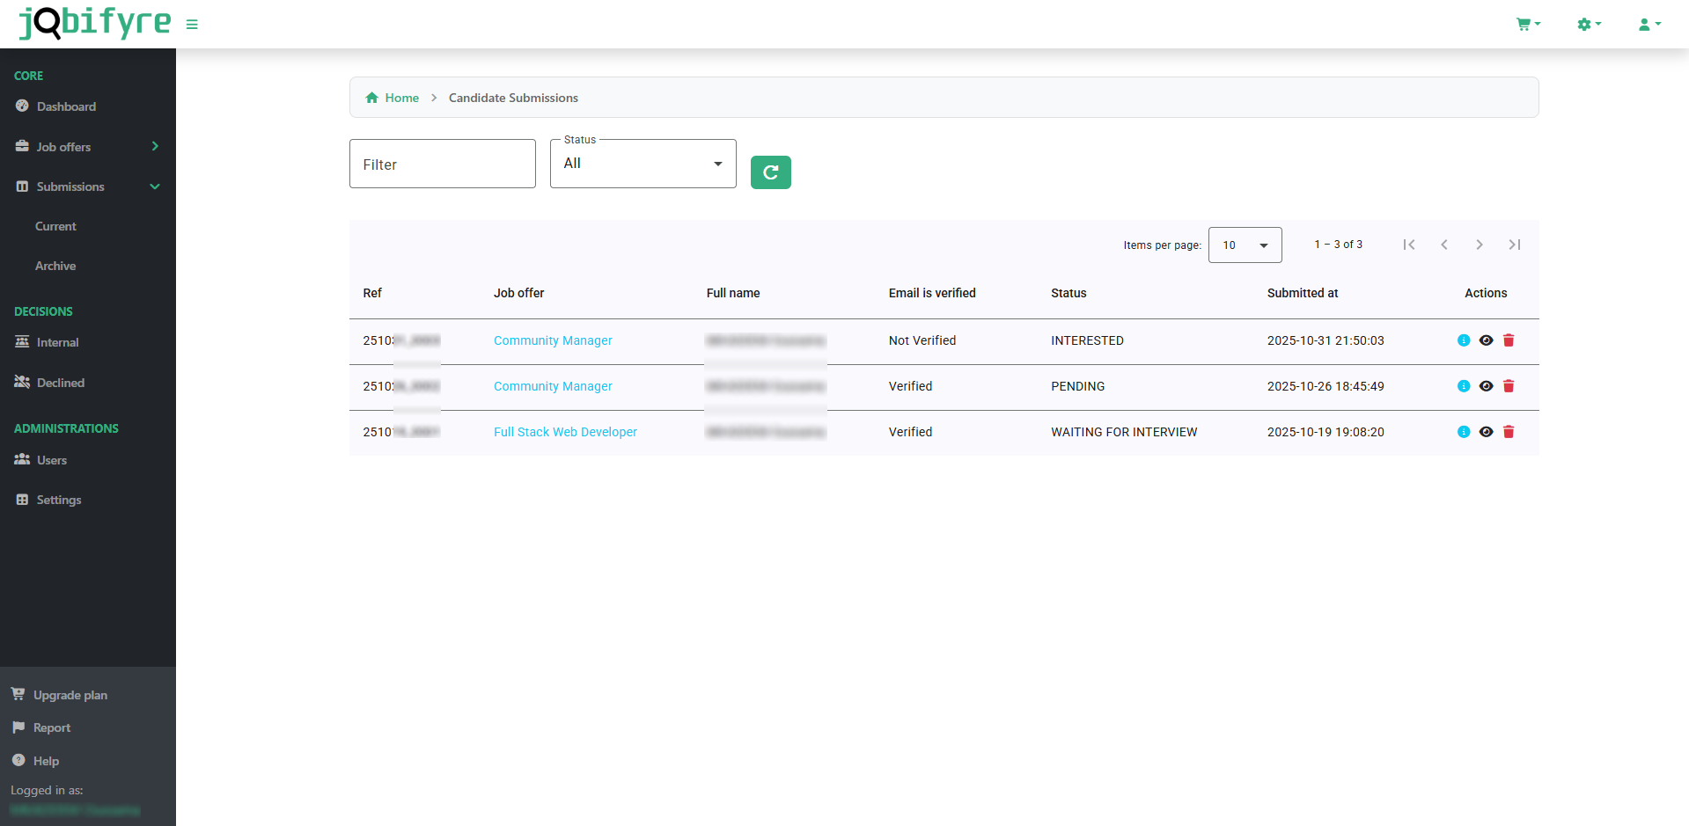This screenshot has width=1689, height=826.
Task: Click info icon for WAITING FOR INTERVIEW row
Action: coord(1464,432)
